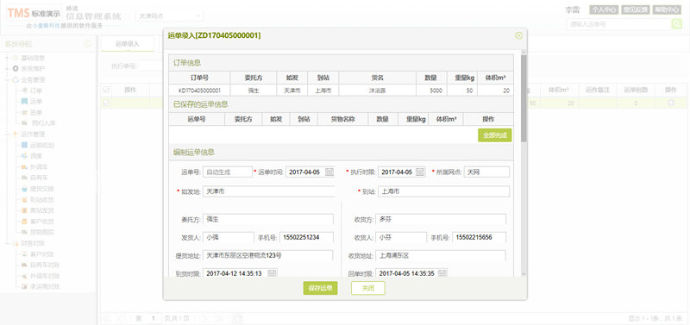Collapse the 财务对账 tree node

tap(7, 243)
